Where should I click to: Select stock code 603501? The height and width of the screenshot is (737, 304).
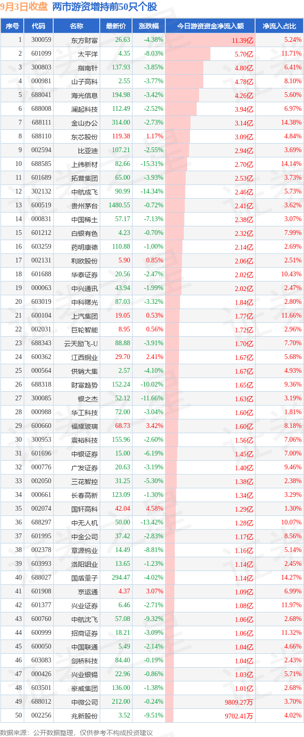coord(42,688)
